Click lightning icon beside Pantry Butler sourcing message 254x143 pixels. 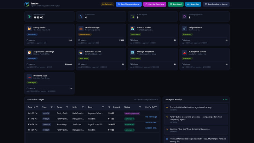click(x=167, y=117)
